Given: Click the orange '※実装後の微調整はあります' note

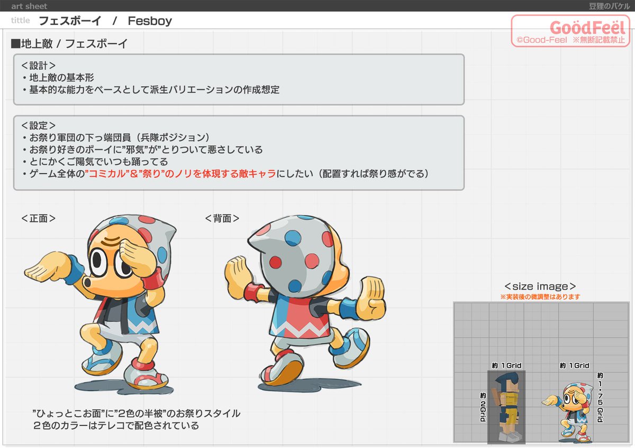Looking at the screenshot, I should (x=540, y=297).
